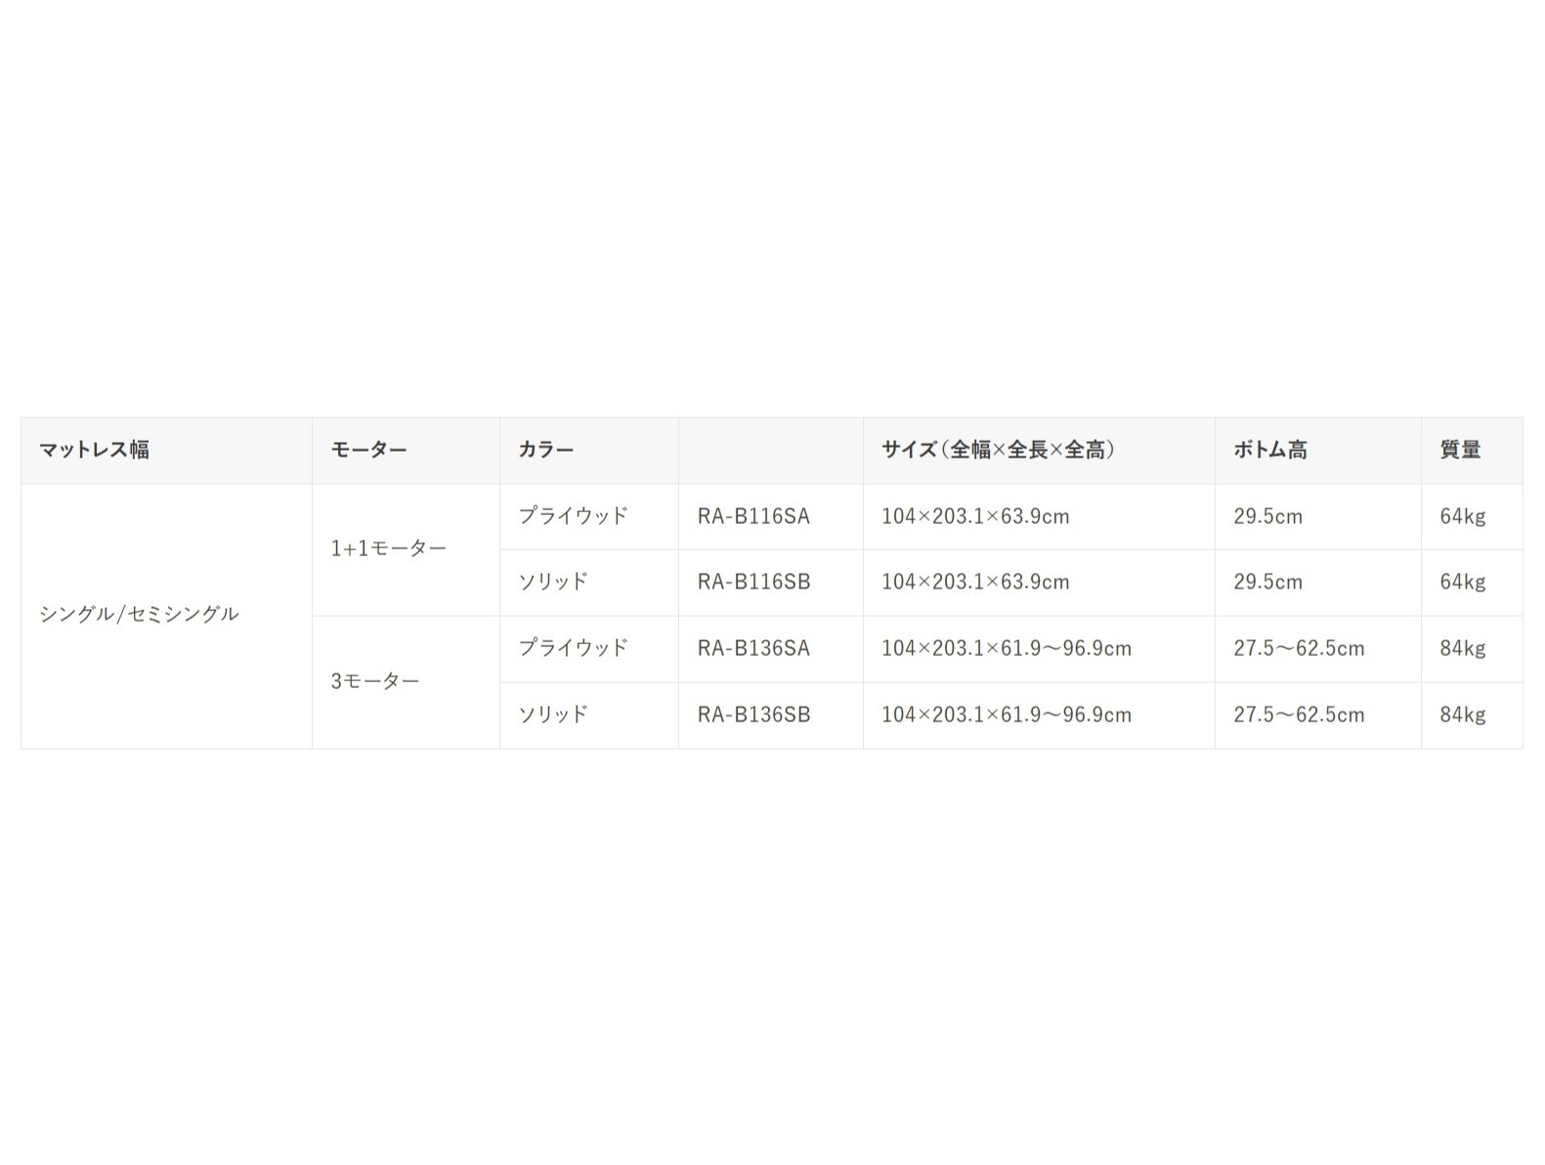Select the 1+1モーター cell
The width and height of the screenshot is (1545, 1165).
(x=388, y=548)
